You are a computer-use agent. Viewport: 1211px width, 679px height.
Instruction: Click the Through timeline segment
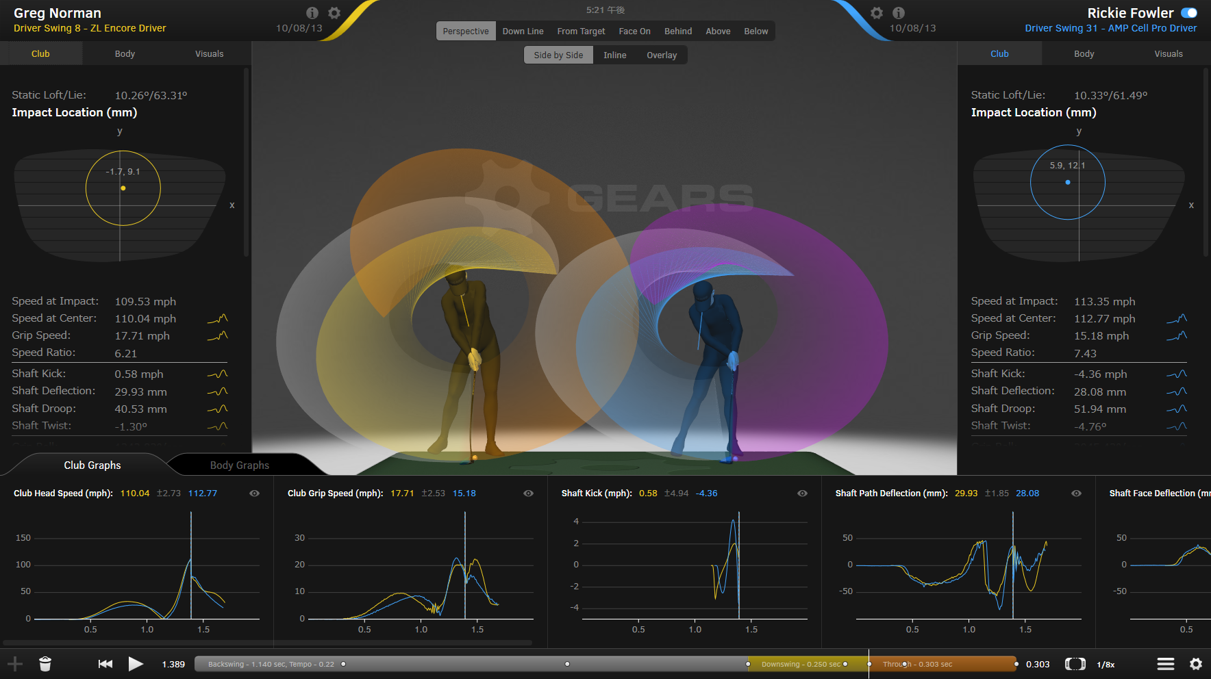point(943,664)
